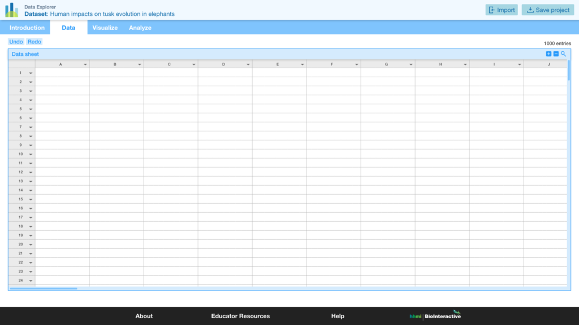Image resolution: width=579 pixels, height=325 pixels.
Task: Open the data sheet search magnifier
Action: coord(563,54)
